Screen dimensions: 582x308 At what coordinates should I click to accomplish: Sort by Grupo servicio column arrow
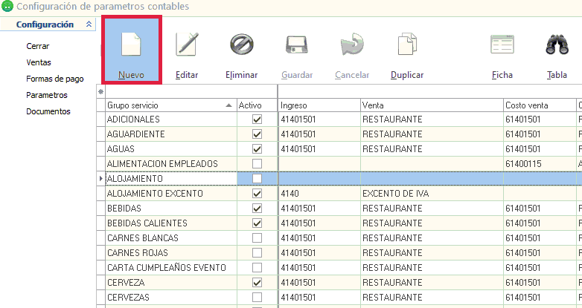point(228,105)
